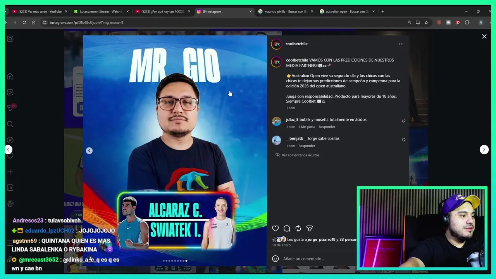
Task: Open Chrome extensions puzzle icon
Action: click(467, 22)
